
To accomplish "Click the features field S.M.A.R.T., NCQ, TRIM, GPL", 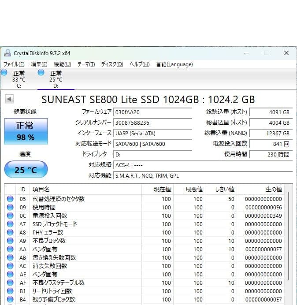I will coord(203,176).
